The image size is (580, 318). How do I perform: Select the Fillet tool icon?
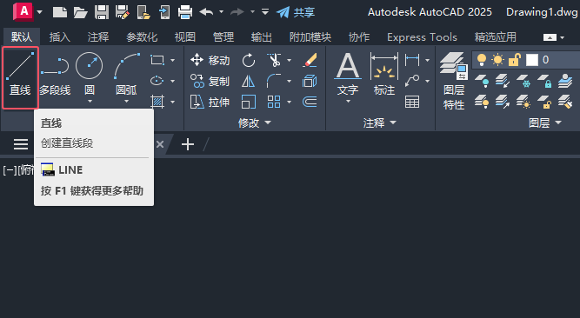[x=274, y=81]
